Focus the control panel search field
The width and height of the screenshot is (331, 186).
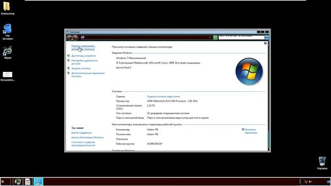coord(242,38)
